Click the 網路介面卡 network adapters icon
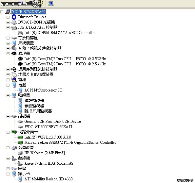This screenshot has height=183, width=195. coord(14,132)
